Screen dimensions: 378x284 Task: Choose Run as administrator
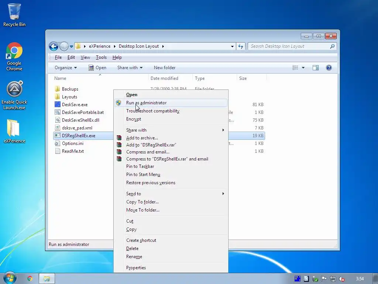(x=171, y=103)
